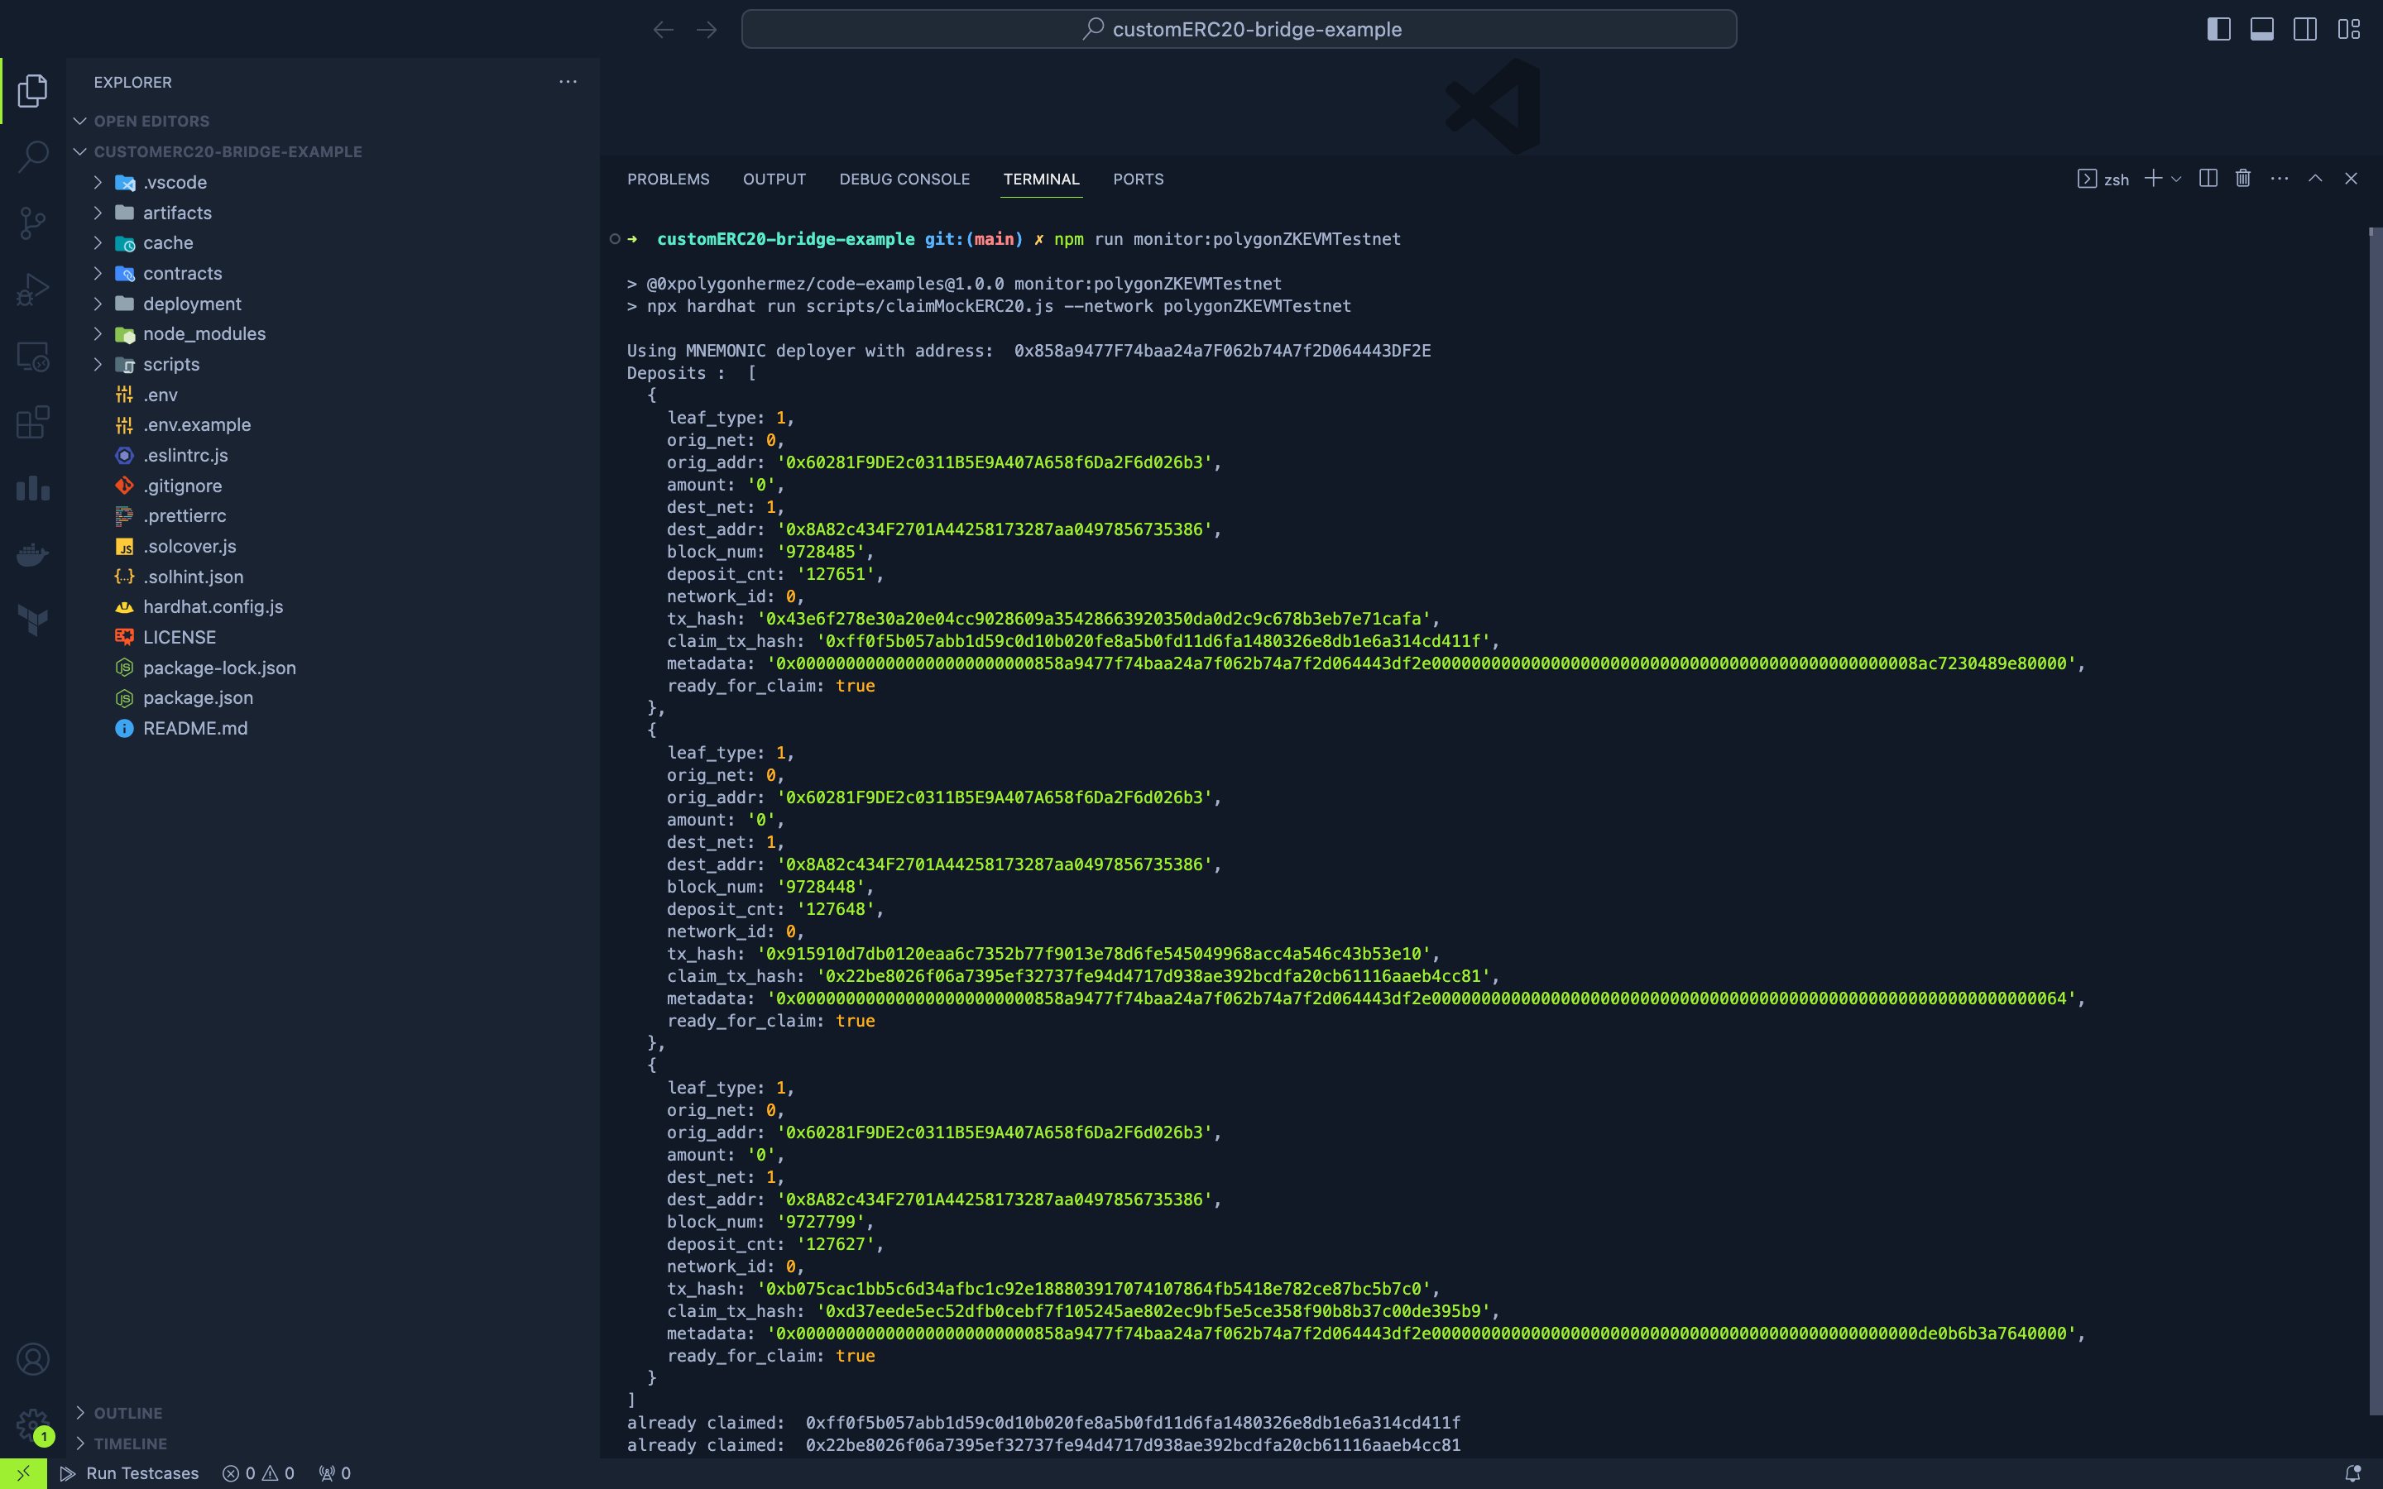Open the Search view in activity bar
Viewport: 2383px width, 1489px height.
(32, 156)
